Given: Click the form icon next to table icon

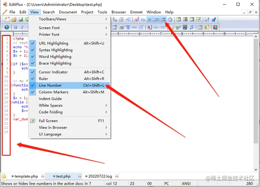Looking at the screenshot, I should click(x=121, y=27).
